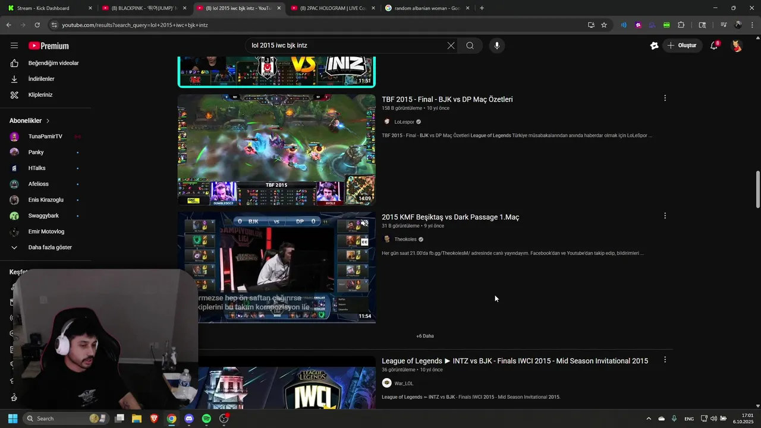The width and height of the screenshot is (761, 428).
Task: Toggle mute on the KMF video preview
Action: coord(364,224)
